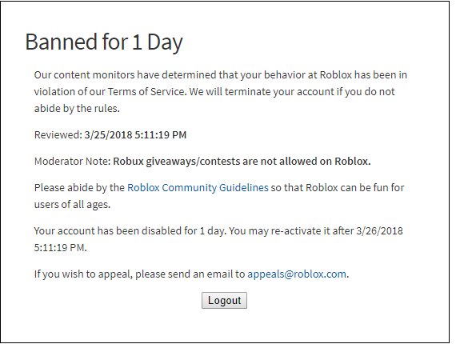The image size is (456, 344).
Task: Click the "Please abide by the" text
Action: tap(79, 187)
